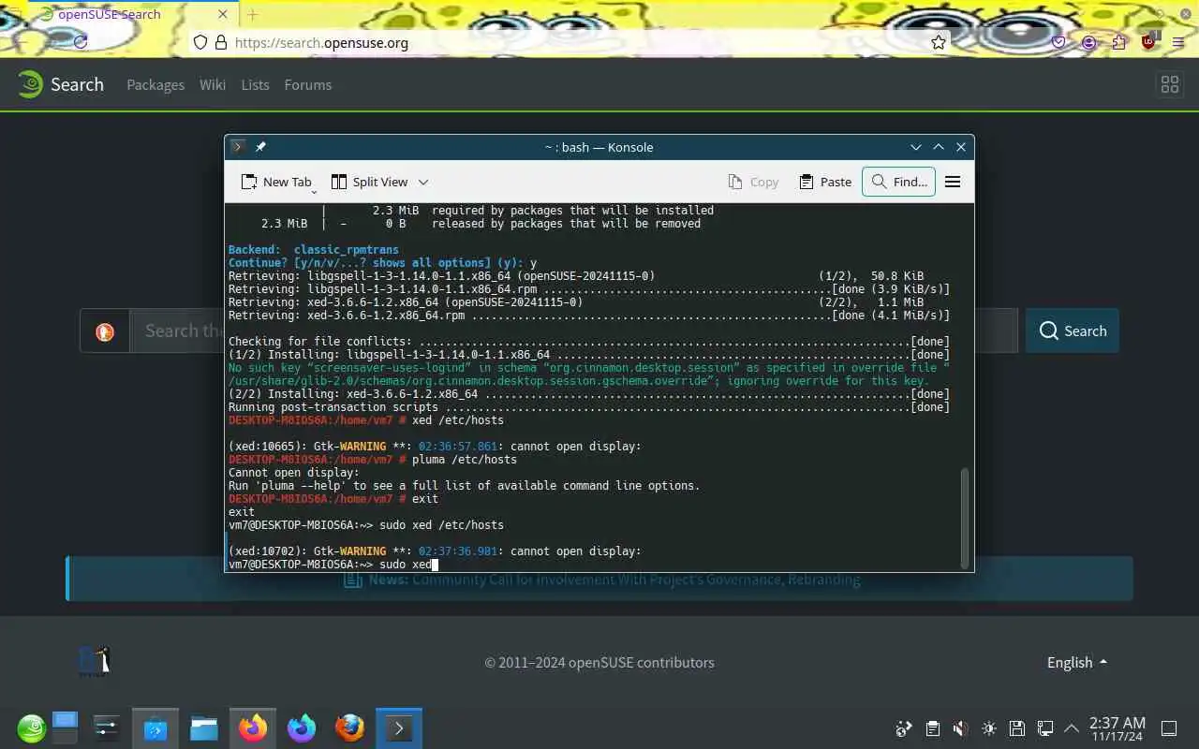The height and width of the screenshot is (749, 1199).
Task: Click the show desktop button
Action: pos(1169,728)
